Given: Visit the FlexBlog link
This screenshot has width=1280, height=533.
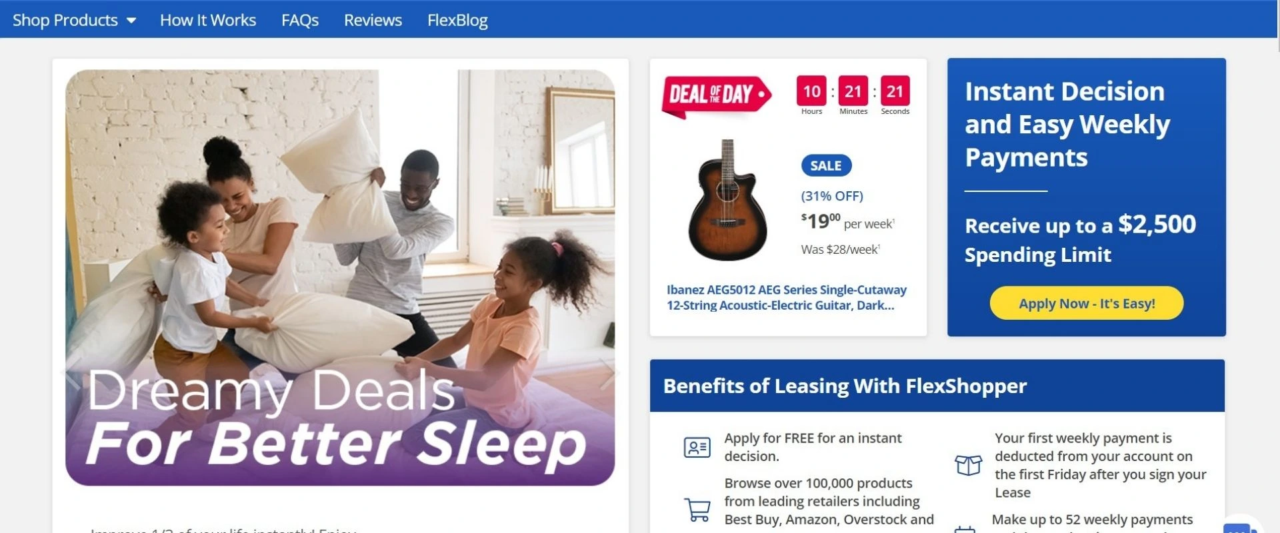Looking at the screenshot, I should click(x=457, y=20).
